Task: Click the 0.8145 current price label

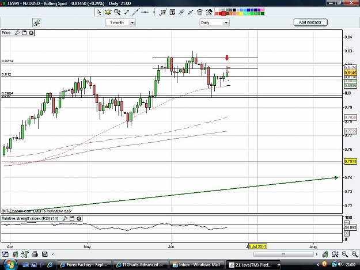Action: pos(350,73)
